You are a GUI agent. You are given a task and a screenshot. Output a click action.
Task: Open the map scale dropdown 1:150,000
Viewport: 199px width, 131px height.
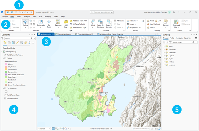tap(44, 129)
